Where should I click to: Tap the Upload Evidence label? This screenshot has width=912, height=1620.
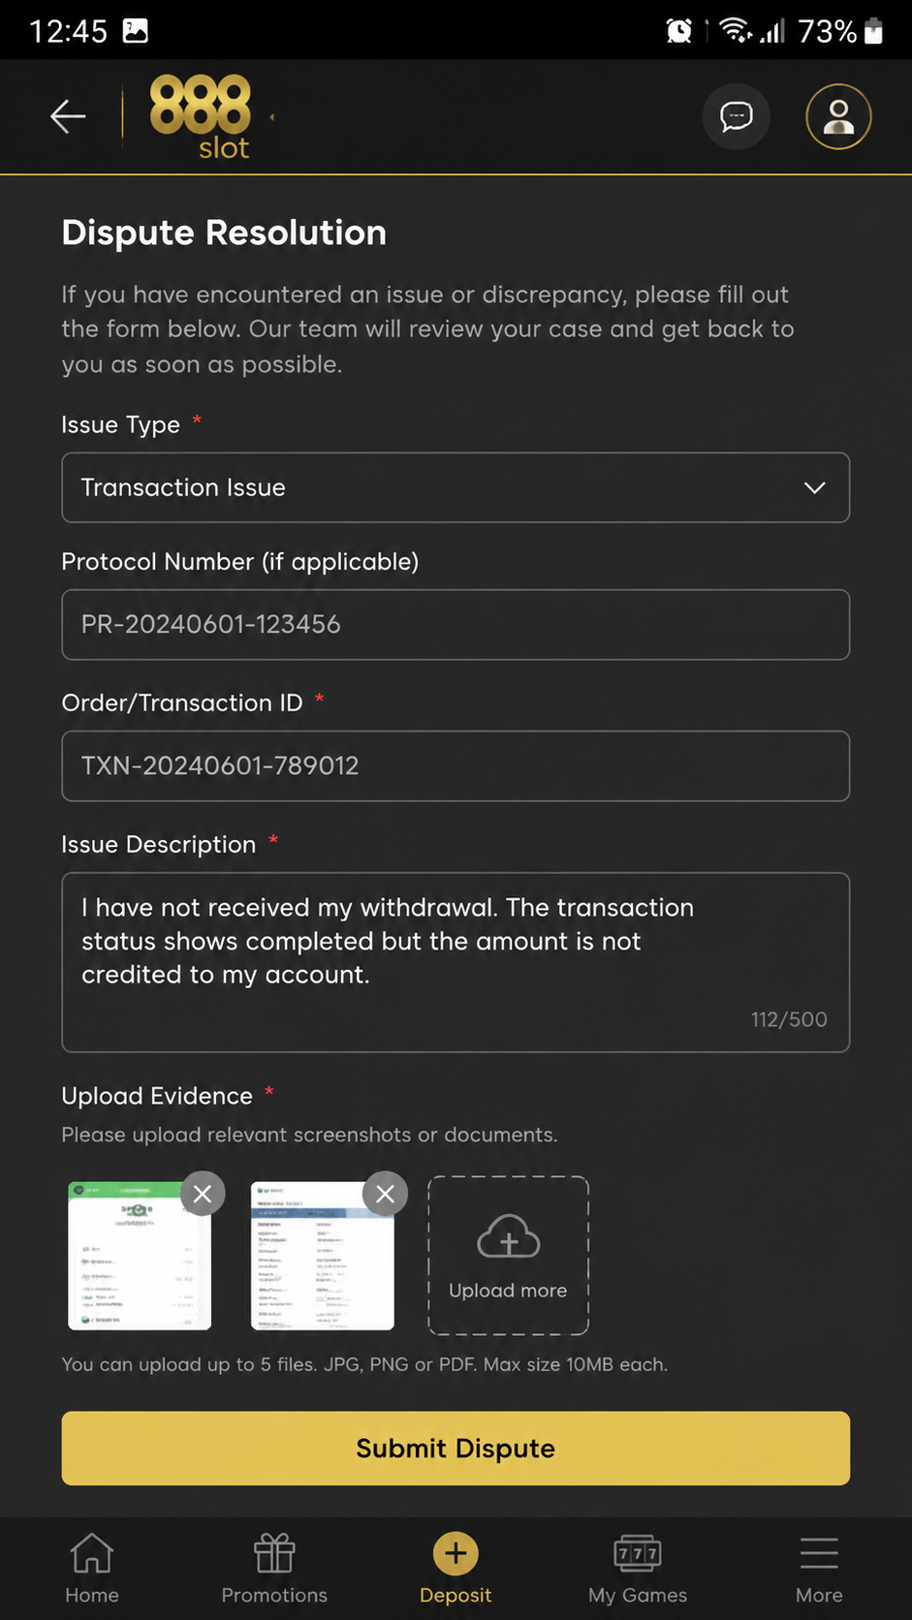pyautogui.click(x=157, y=1096)
